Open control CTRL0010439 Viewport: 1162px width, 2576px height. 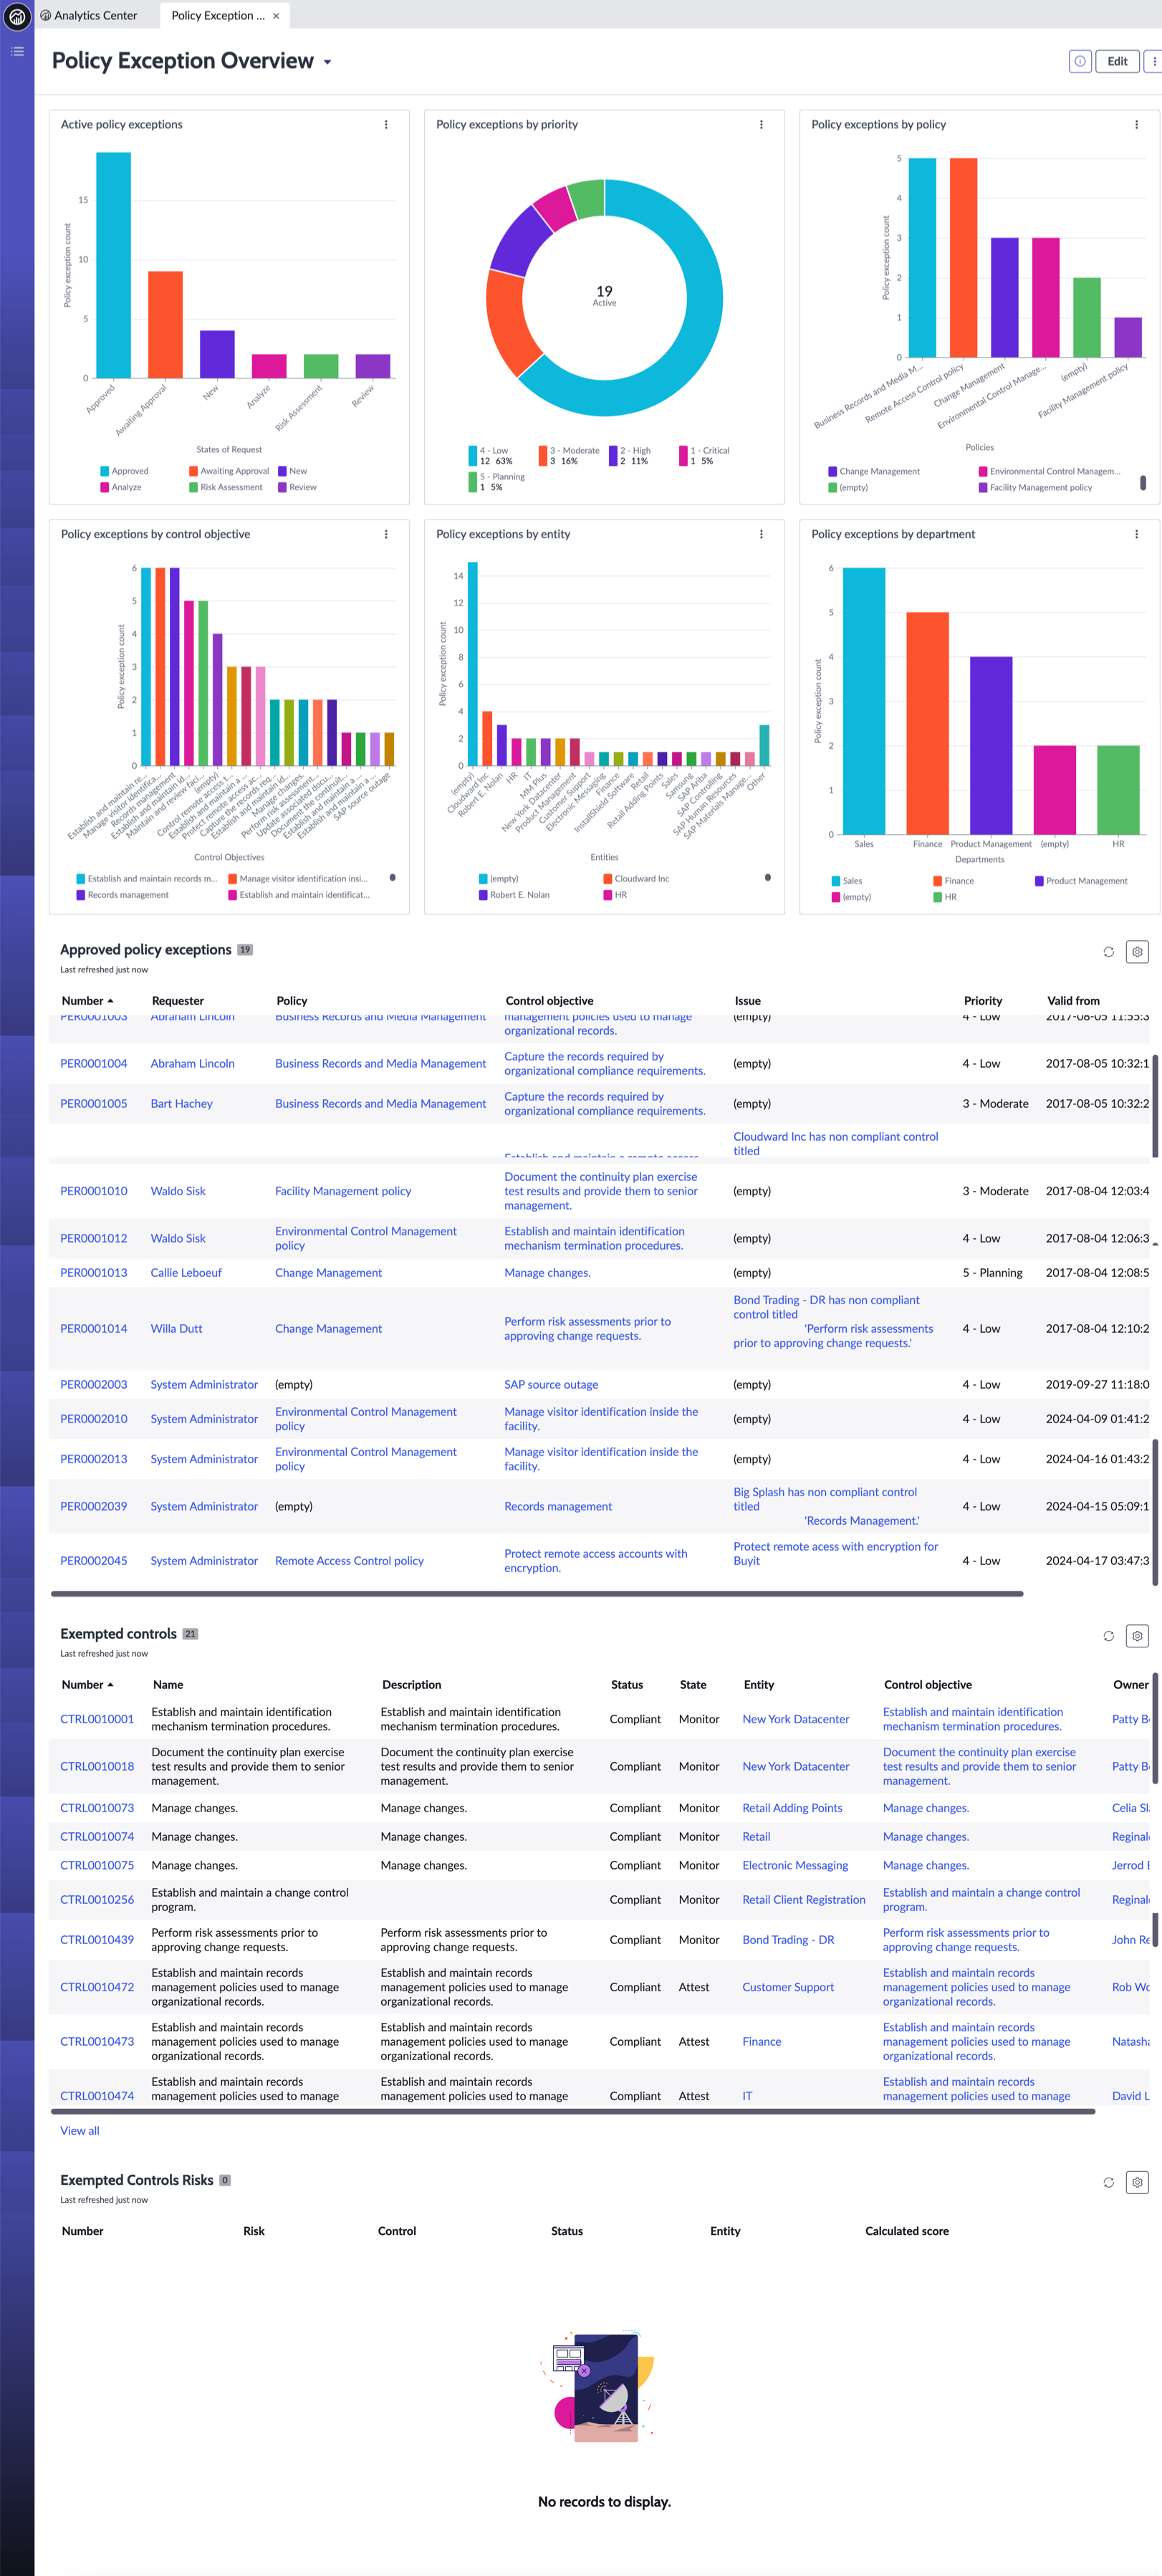[x=97, y=1940]
